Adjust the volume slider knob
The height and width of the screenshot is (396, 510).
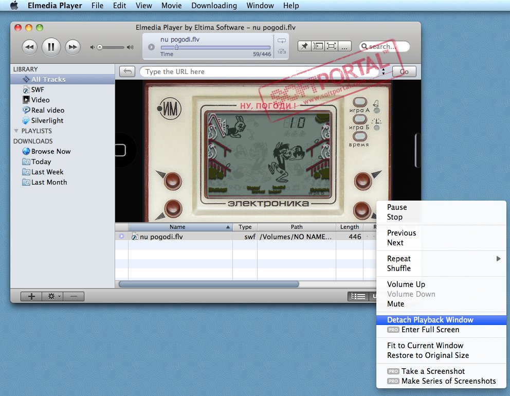(100, 47)
